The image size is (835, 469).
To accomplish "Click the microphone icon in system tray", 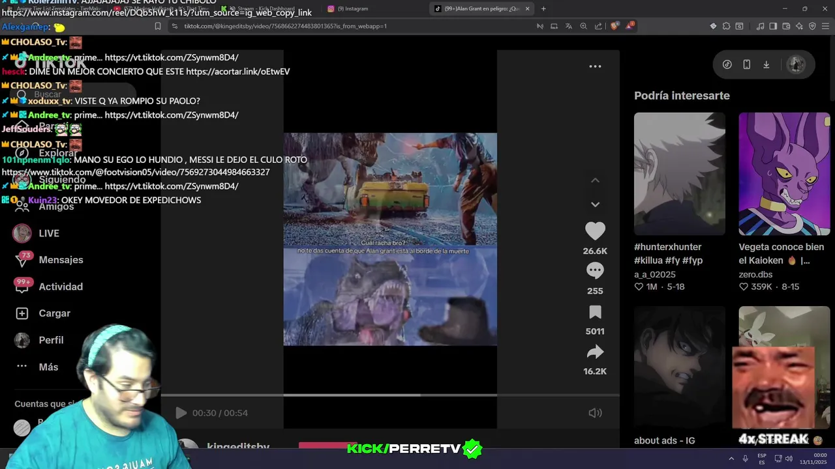I will [x=745, y=459].
